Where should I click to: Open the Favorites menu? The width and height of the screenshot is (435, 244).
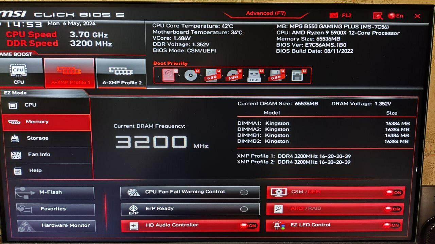[56, 209]
